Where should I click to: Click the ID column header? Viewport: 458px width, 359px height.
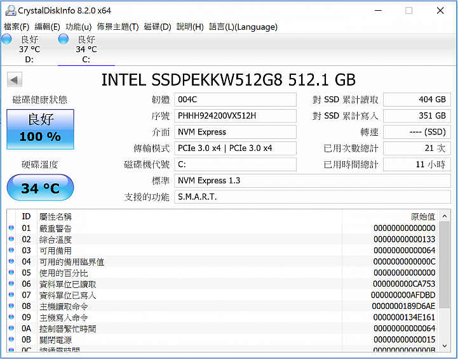coord(26,216)
